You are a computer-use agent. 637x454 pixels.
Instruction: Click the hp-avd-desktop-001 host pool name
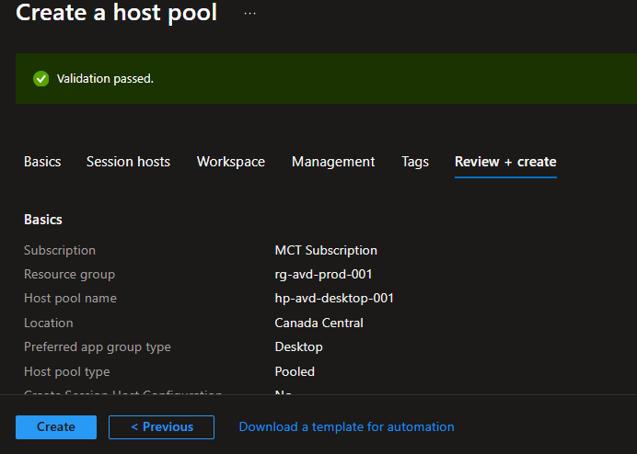click(334, 299)
